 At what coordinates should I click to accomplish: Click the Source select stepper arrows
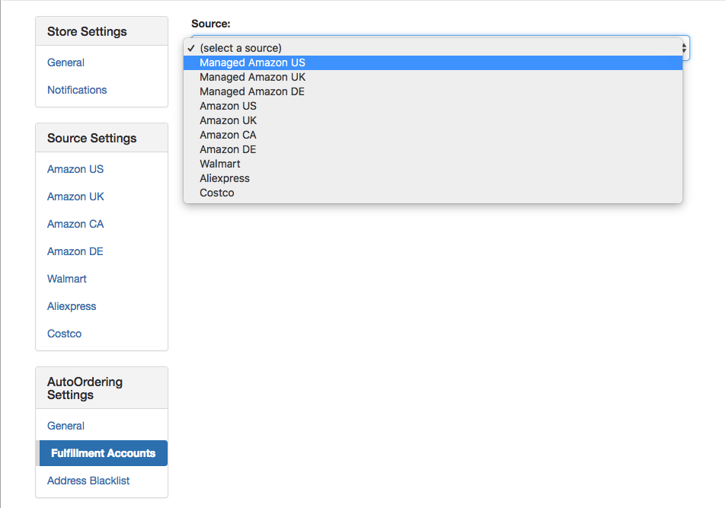coord(685,48)
